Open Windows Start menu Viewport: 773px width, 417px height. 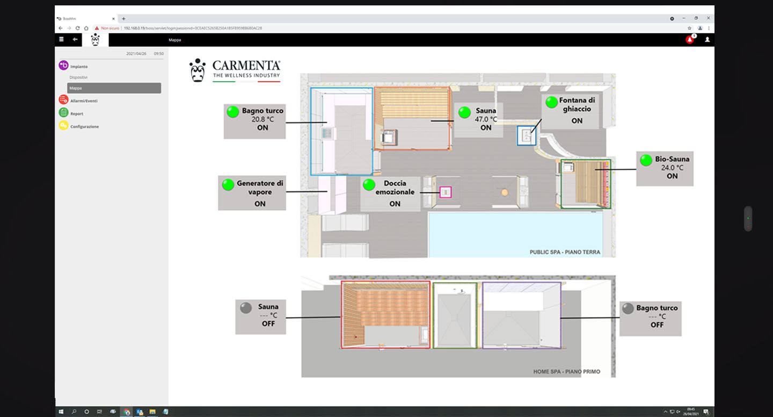click(61, 412)
